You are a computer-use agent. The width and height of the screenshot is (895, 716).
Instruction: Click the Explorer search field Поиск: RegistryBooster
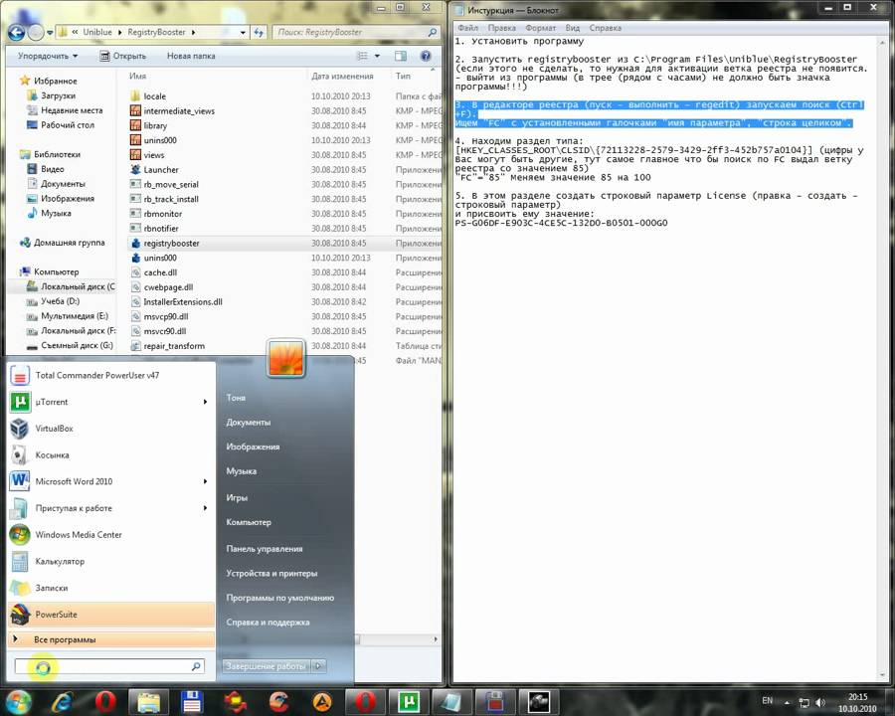click(x=355, y=33)
